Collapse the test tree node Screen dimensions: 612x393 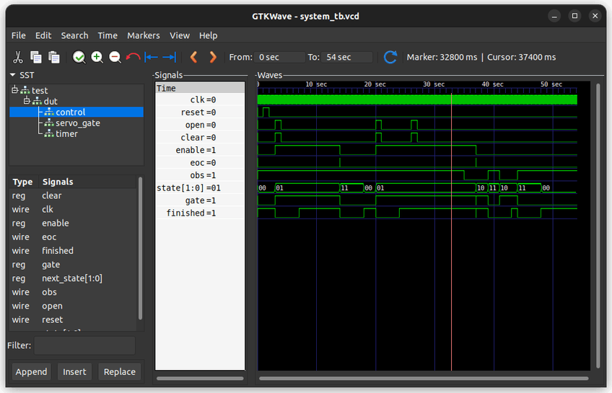tap(15, 90)
